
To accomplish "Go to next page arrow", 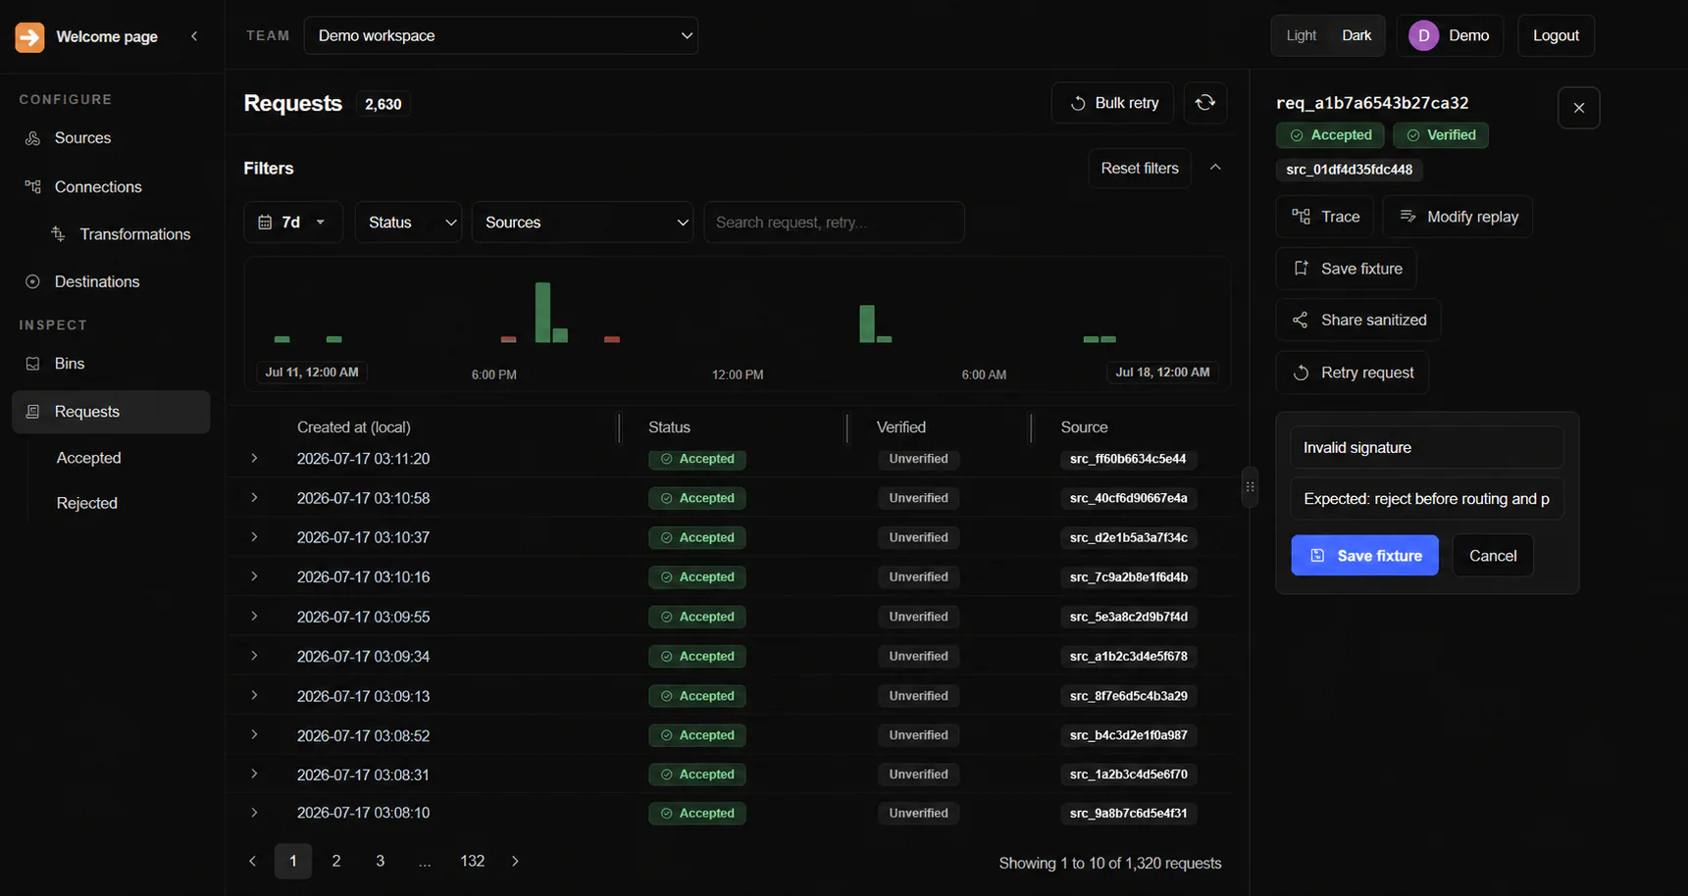I will (515, 861).
